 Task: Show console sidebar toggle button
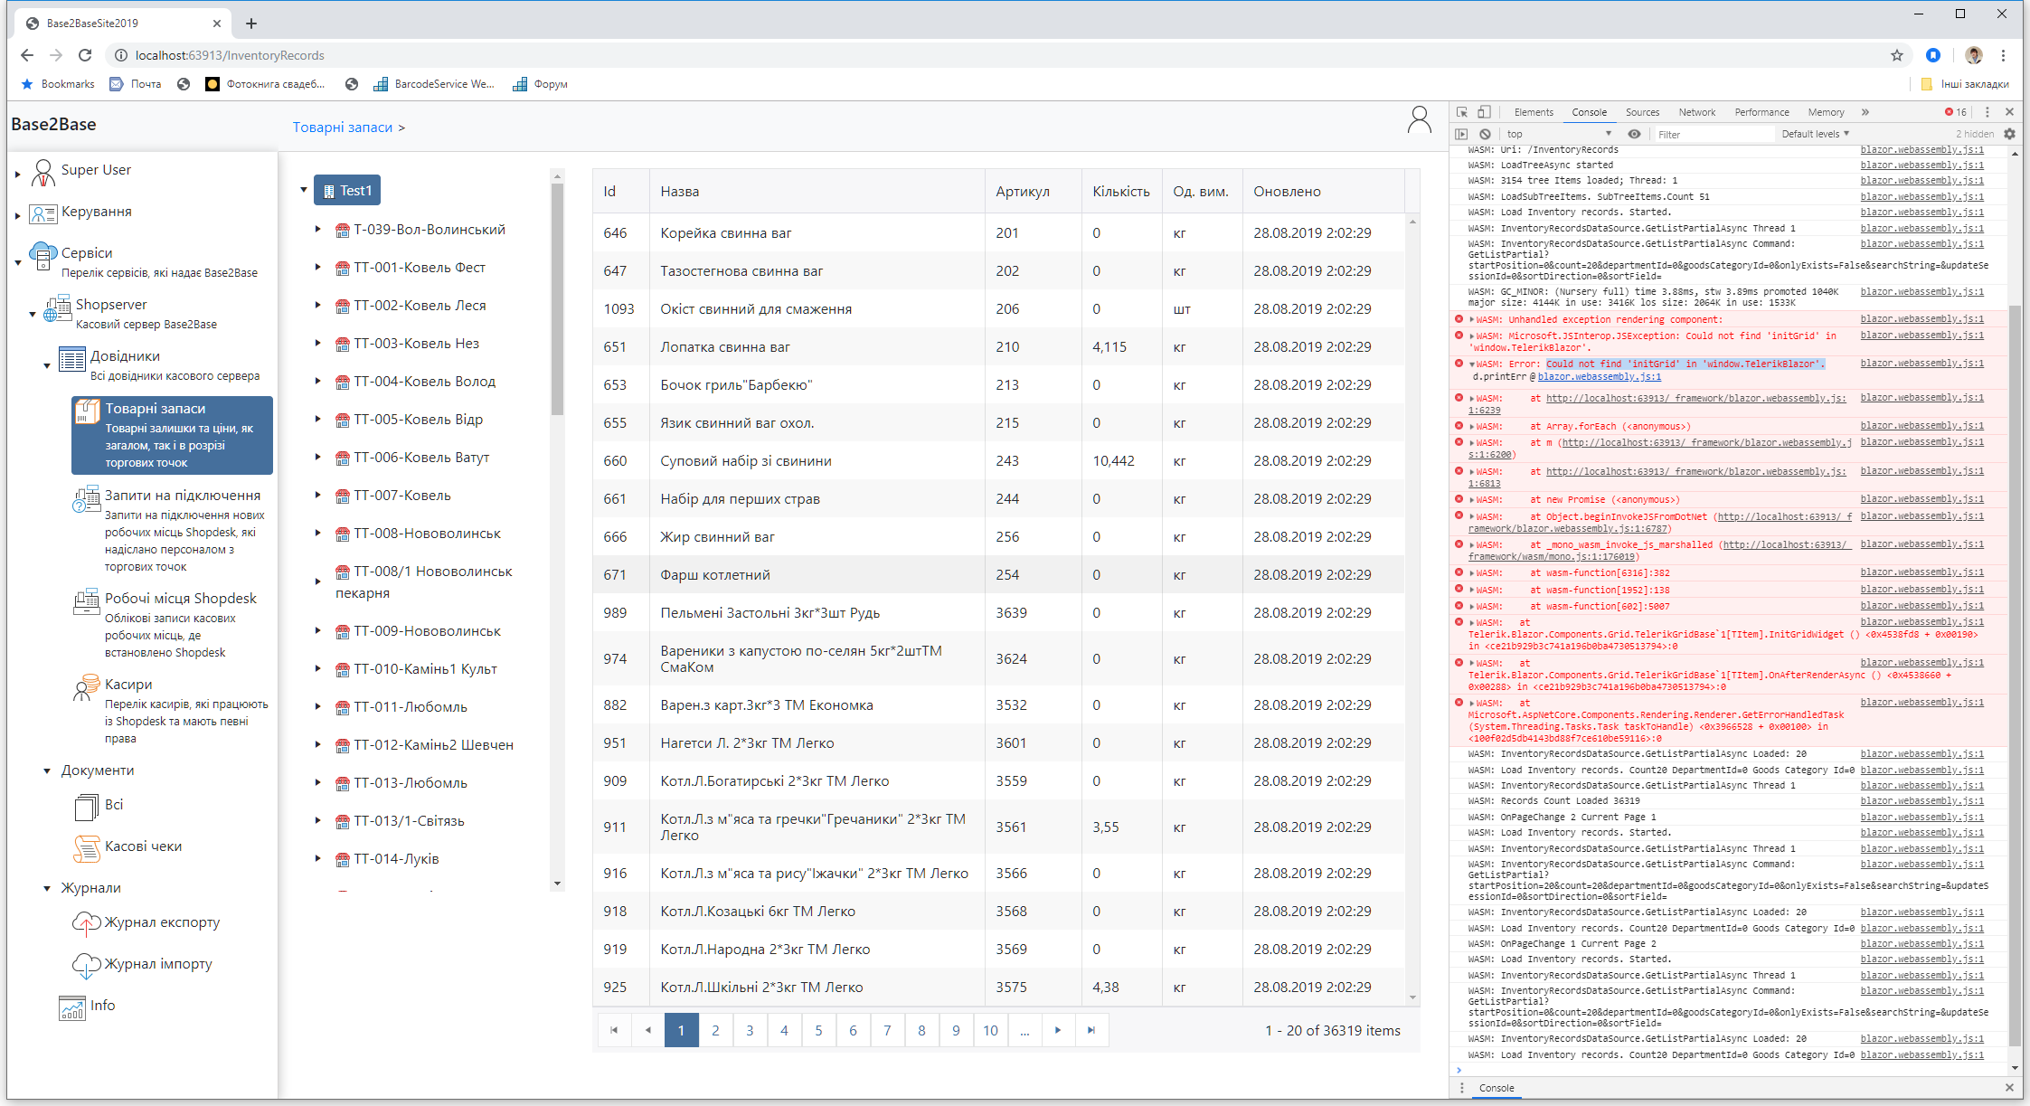(1462, 134)
